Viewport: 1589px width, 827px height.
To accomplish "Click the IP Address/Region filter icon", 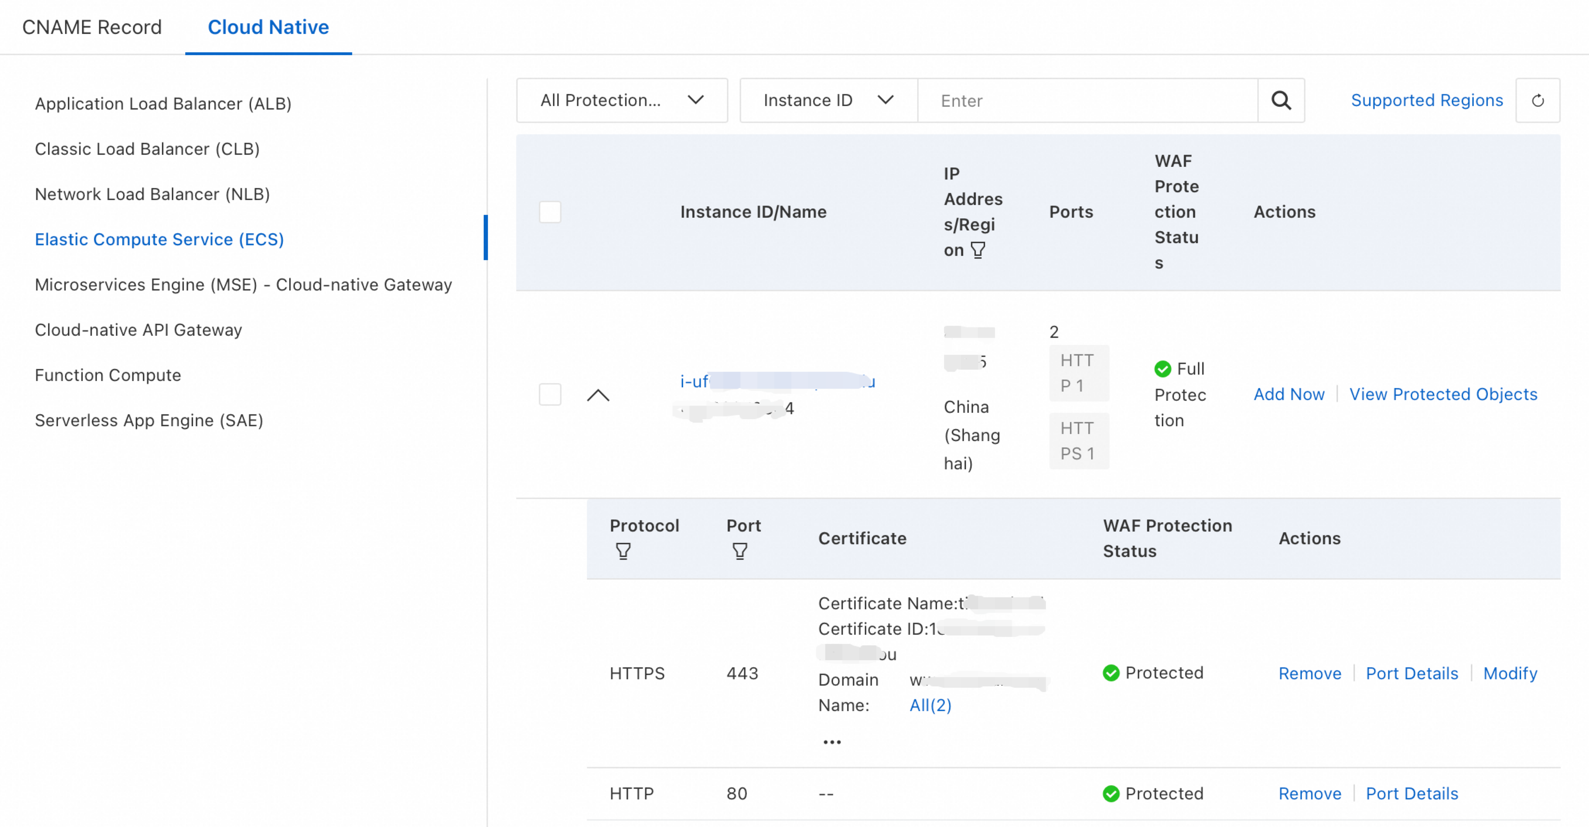I will (978, 250).
